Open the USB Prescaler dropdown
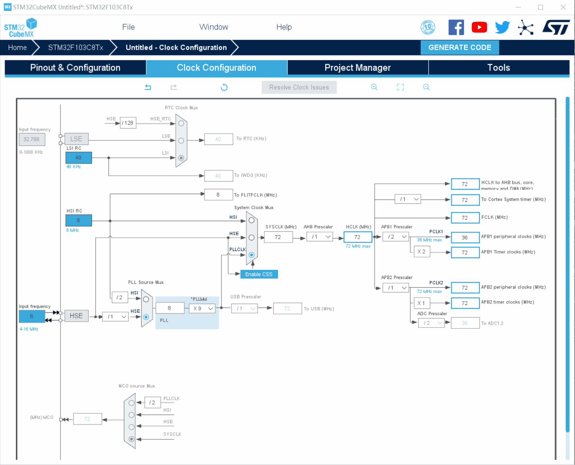This screenshot has height=465, width=575. click(x=244, y=309)
